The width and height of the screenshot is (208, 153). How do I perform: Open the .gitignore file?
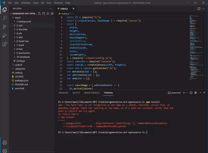click(20, 69)
